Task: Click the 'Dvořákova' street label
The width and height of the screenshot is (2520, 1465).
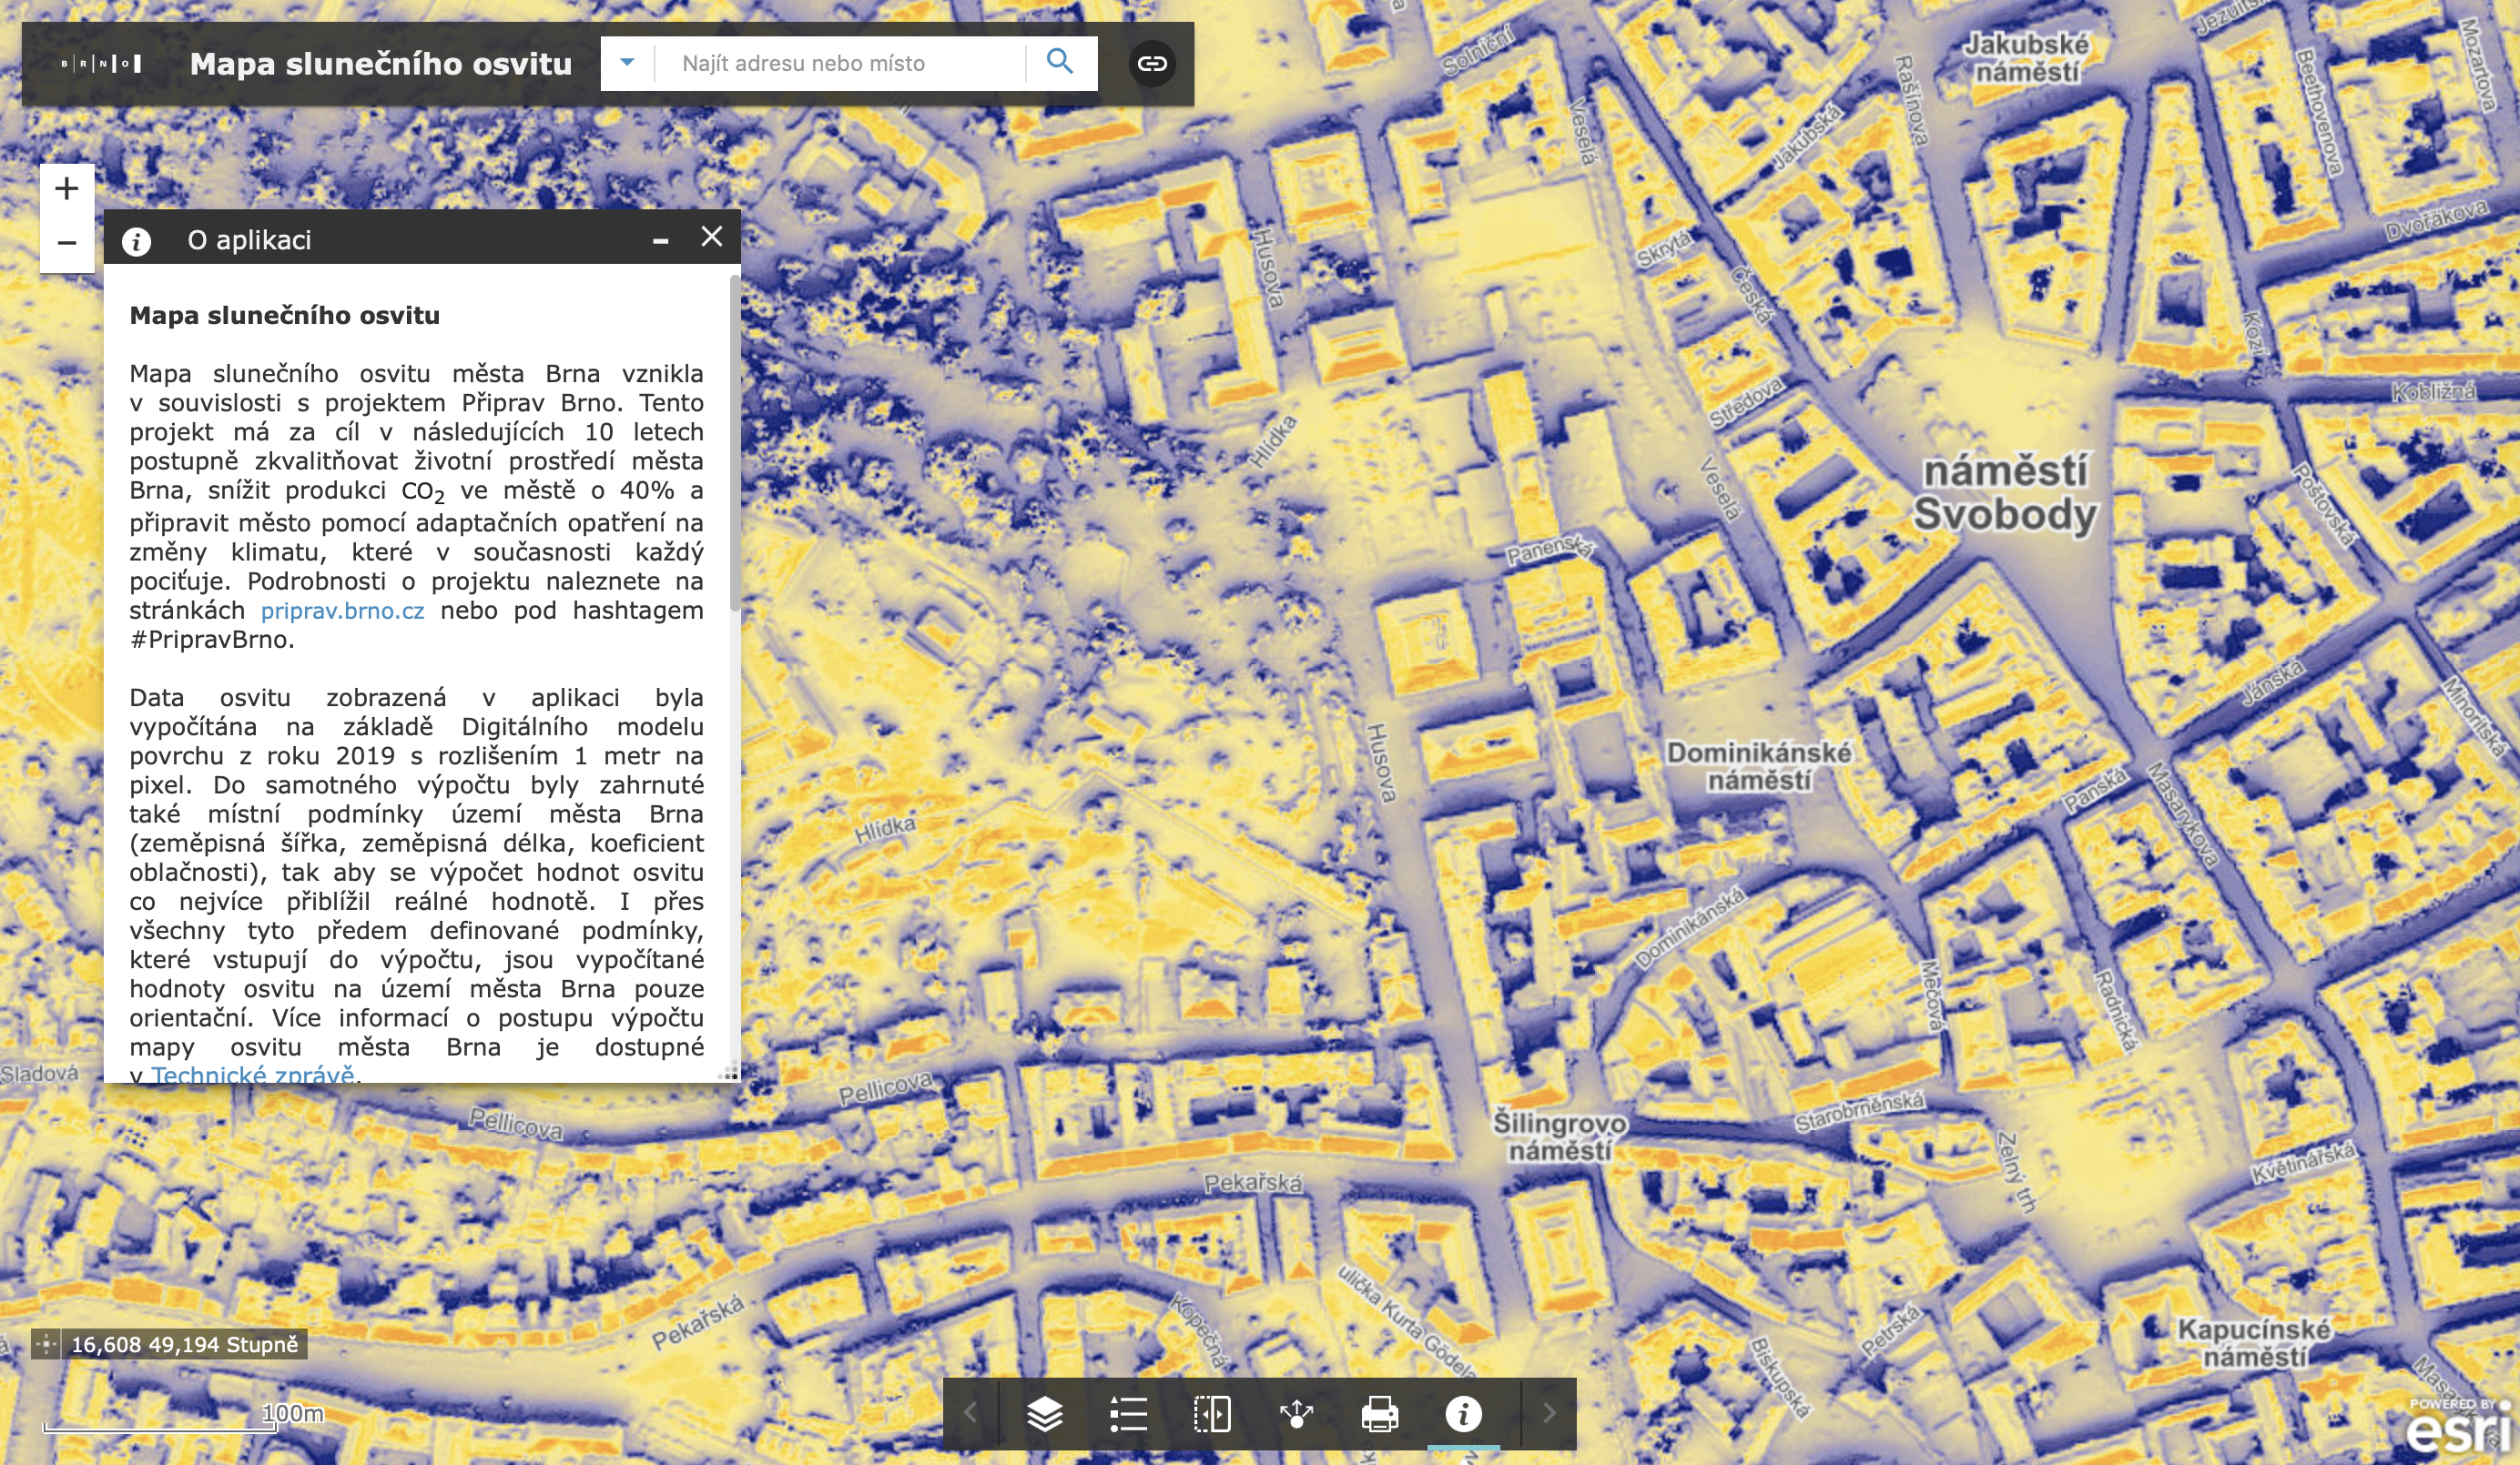Action: pos(2436,221)
